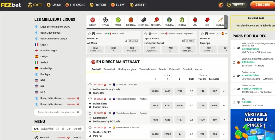The height and width of the screenshot is (140, 275).
Task: Click the locked odds for Paro FC
Action: [180, 134]
